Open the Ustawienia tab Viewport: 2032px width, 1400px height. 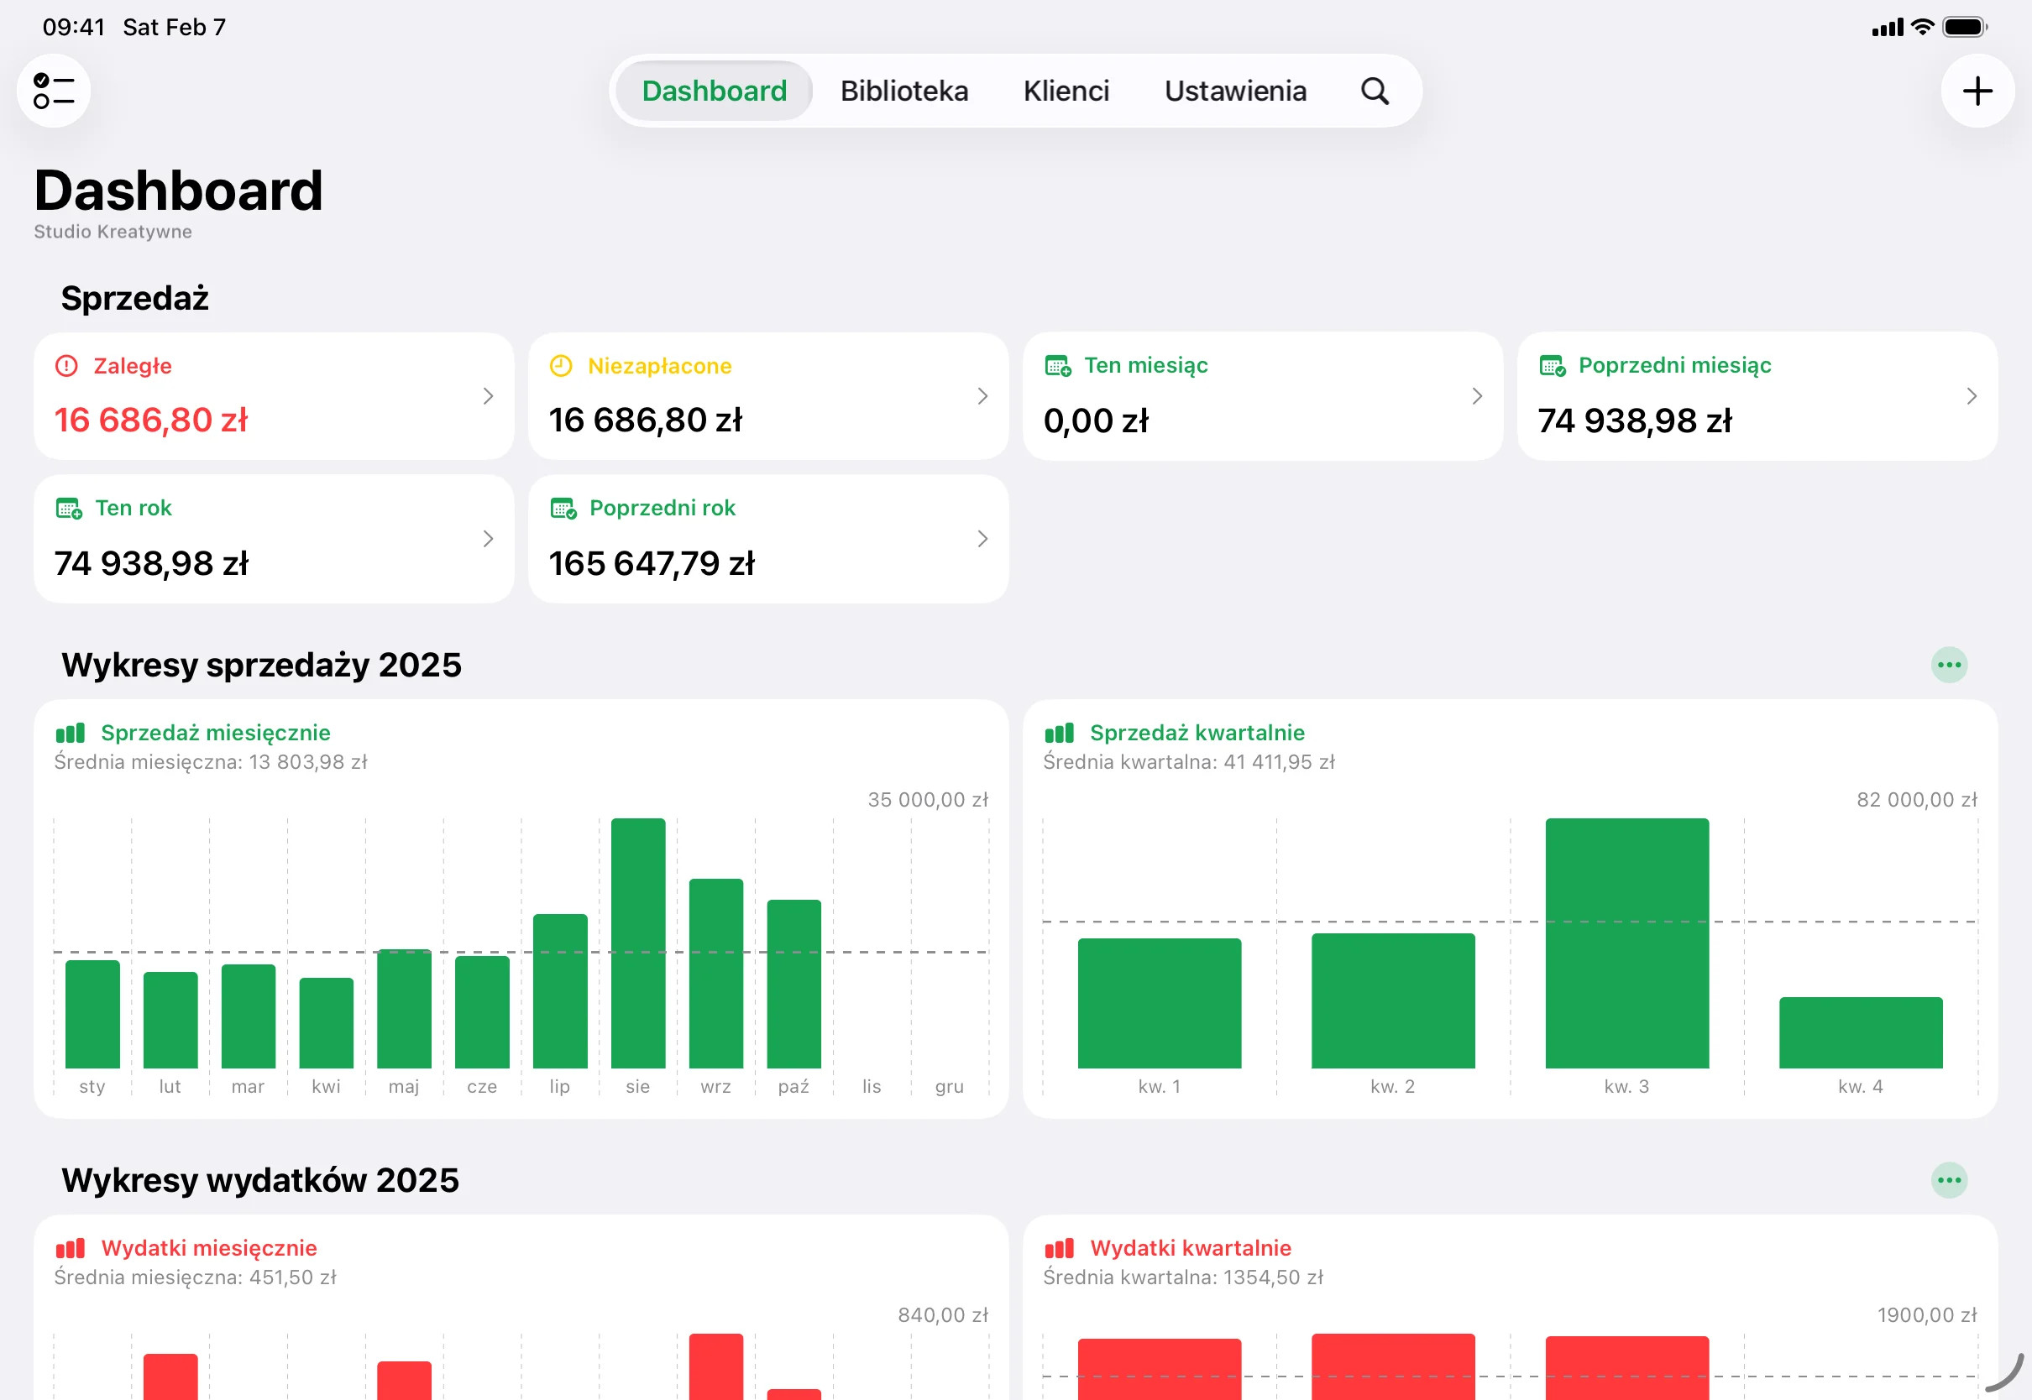click(x=1234, y=91)
